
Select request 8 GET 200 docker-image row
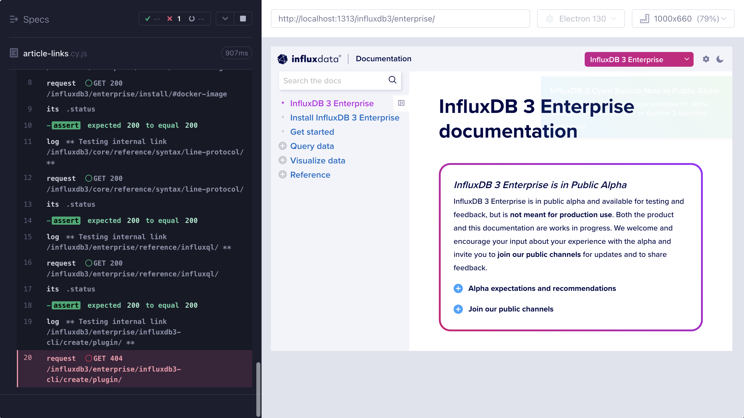point(135,88)
